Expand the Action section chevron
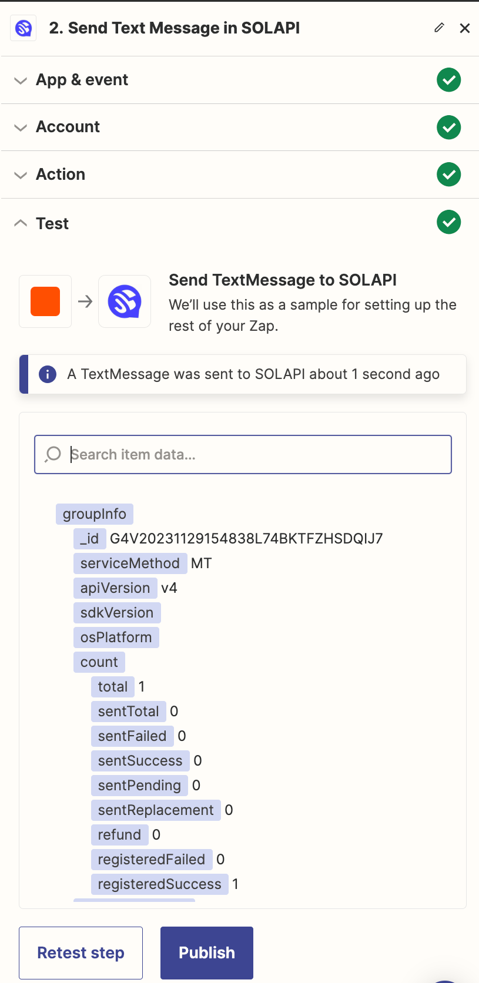Screen dimensions: 479x983 pyautogui.click(x=21, y=175)
